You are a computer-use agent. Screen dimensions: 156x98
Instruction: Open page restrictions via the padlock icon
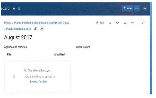(36, 29)
